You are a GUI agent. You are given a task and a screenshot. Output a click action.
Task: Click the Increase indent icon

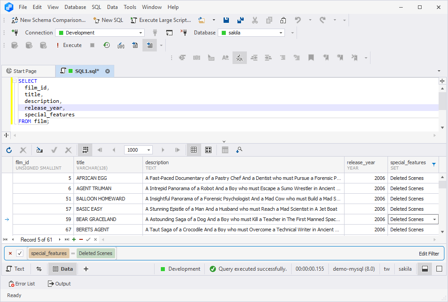[x=268, y=58]
